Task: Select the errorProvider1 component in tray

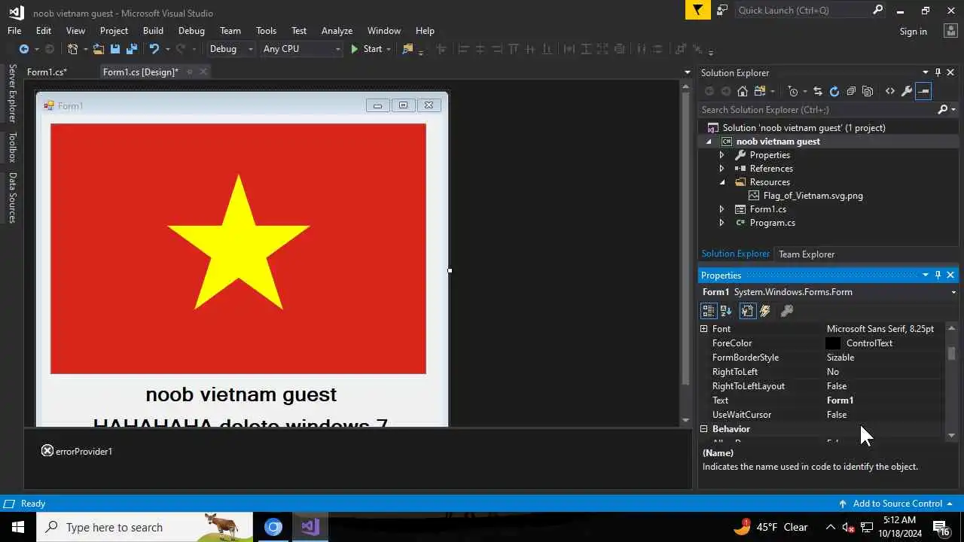Action: pos(77,451)
